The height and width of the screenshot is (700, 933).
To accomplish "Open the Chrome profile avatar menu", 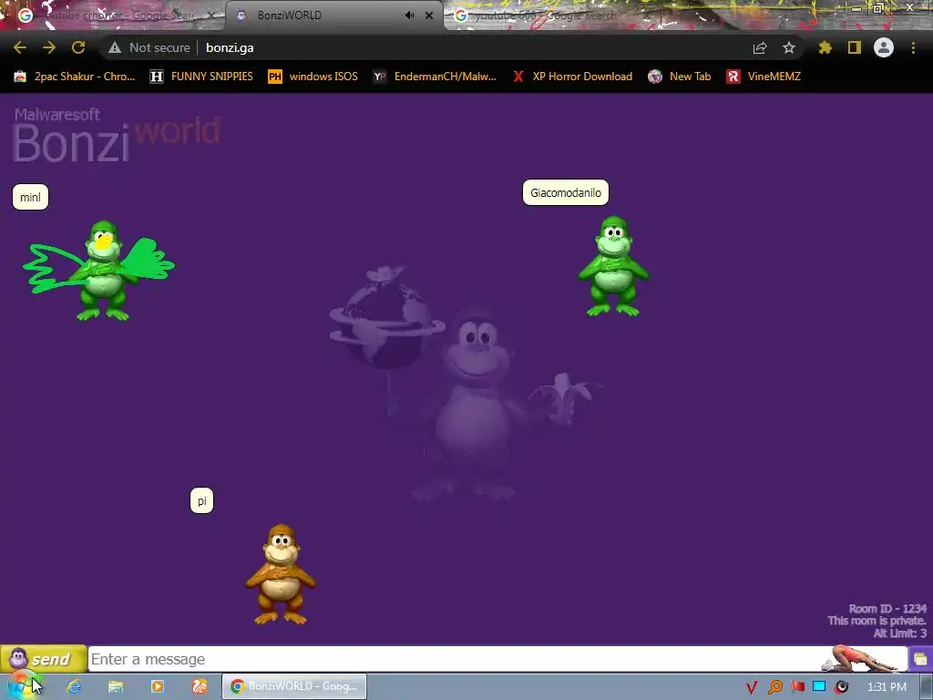I will pos(884,47).
